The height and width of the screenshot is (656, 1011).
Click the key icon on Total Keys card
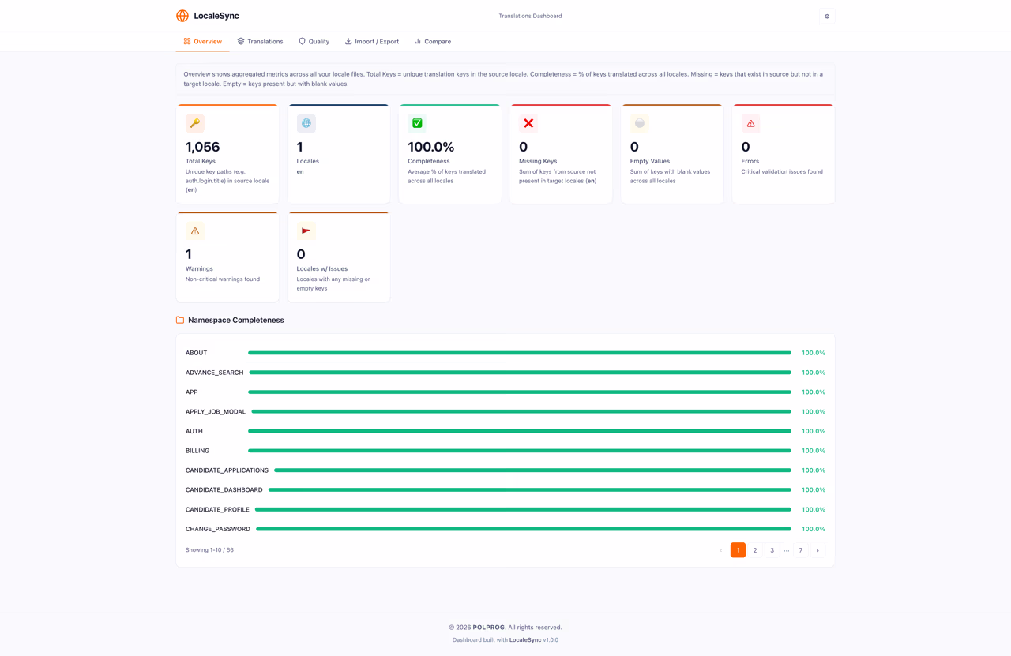coord(195,123)
